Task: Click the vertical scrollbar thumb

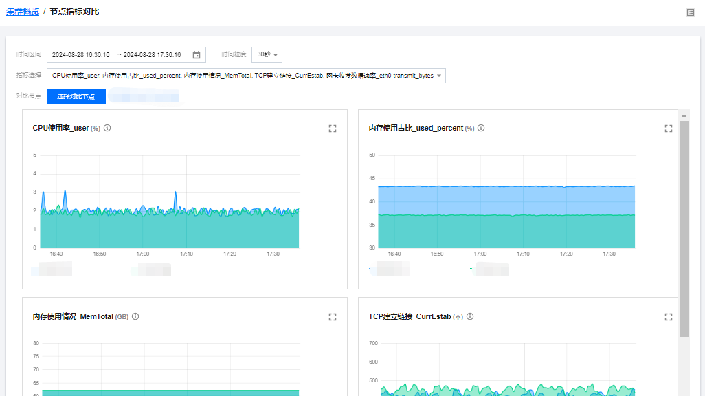Action: [x=684, y=227]
